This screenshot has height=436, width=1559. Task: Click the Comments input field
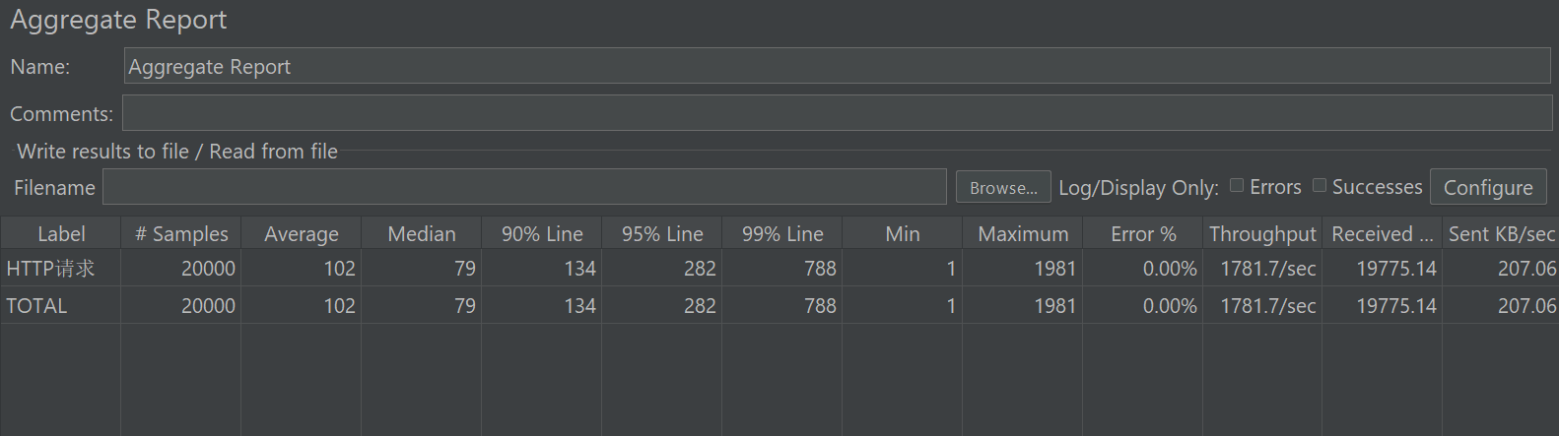837,113
